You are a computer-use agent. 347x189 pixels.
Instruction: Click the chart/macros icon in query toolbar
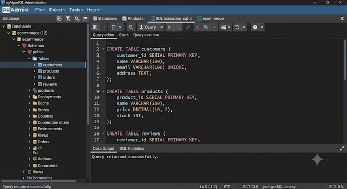tap(224, 27)
